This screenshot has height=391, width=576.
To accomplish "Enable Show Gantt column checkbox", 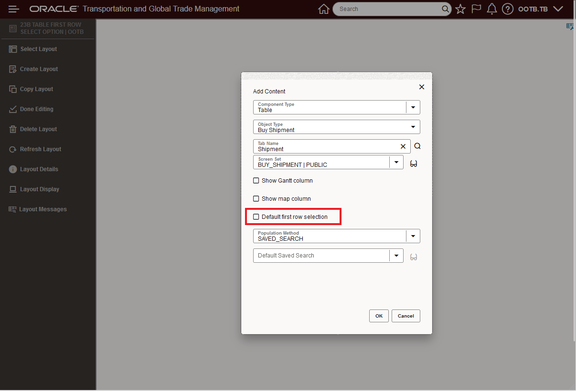I will (256, 181).
